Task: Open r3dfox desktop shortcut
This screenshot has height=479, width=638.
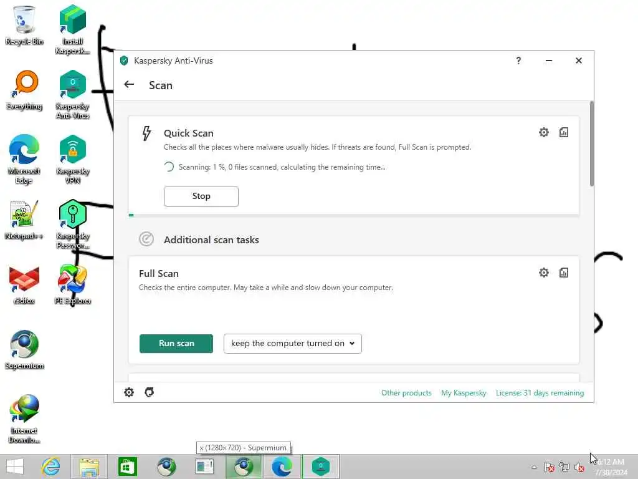Action: coord(24,285)
